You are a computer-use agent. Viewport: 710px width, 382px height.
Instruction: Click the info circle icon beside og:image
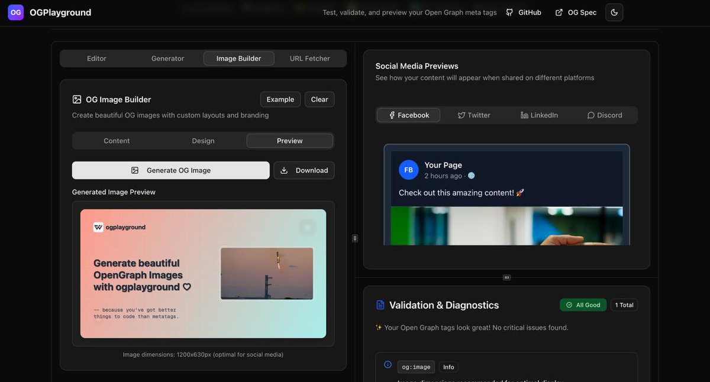pos(388,365)
